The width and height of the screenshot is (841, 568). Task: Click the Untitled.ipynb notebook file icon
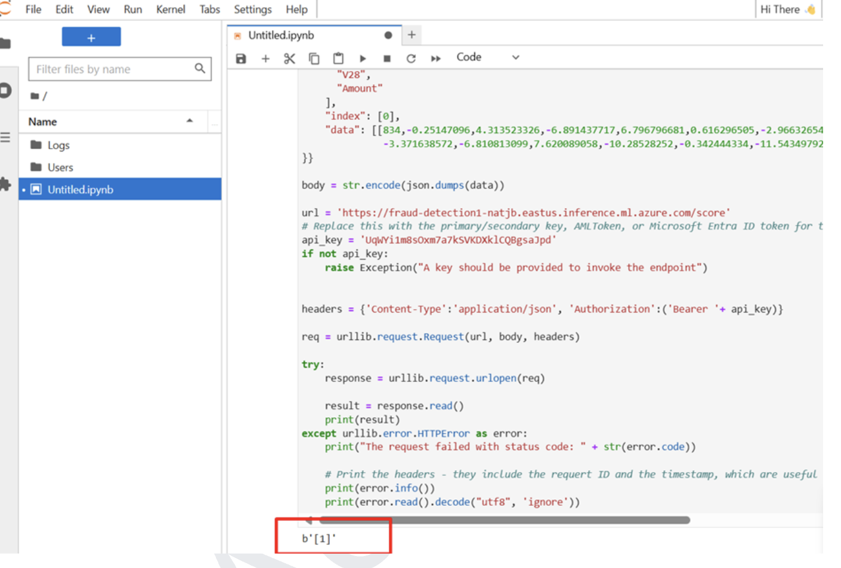point(36,189)
